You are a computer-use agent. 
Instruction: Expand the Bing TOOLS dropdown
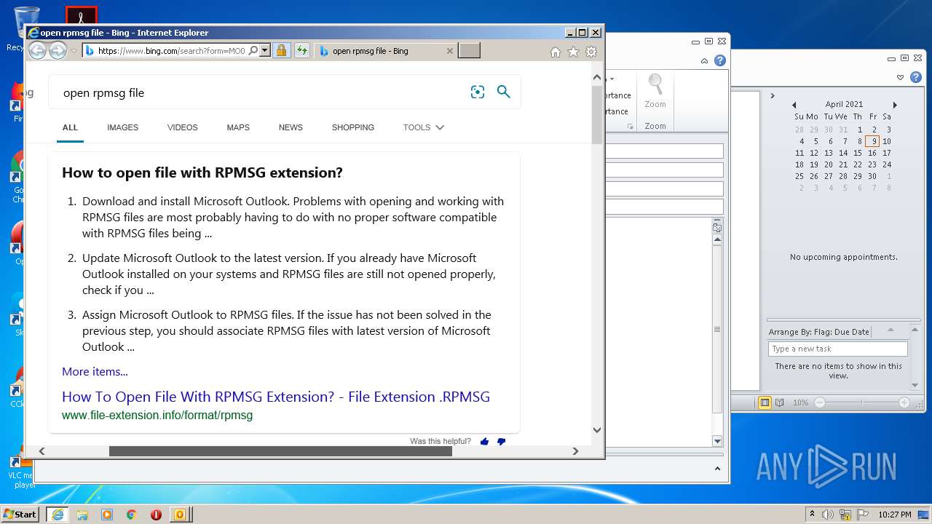coord(424,127)
